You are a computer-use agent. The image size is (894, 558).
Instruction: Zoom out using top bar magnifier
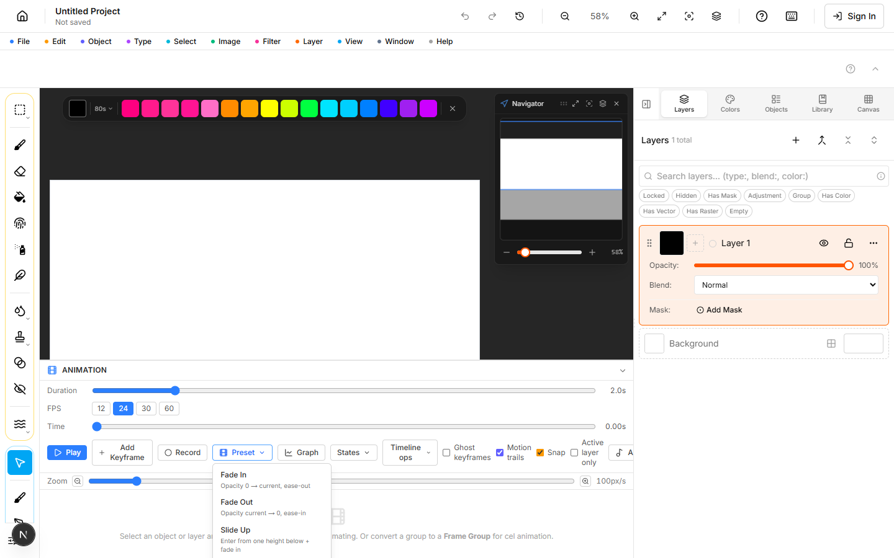pos(565,16)
